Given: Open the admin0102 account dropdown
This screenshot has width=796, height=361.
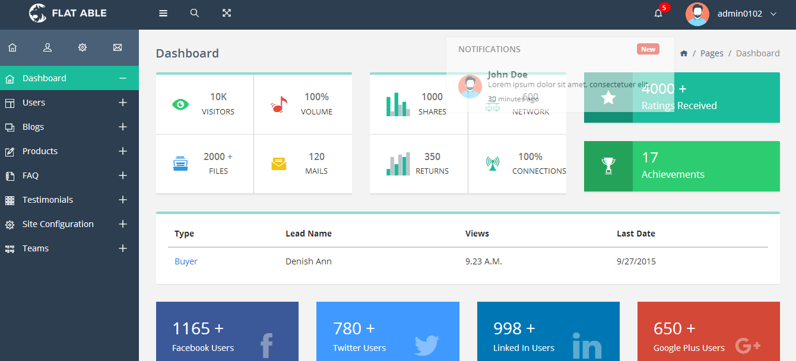Looking at the screenshot, I should pos(739,14).
